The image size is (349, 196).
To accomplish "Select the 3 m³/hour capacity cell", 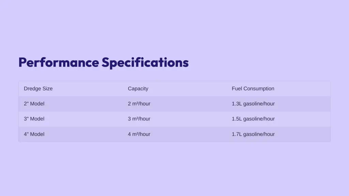I will click(x=139, y=119).
